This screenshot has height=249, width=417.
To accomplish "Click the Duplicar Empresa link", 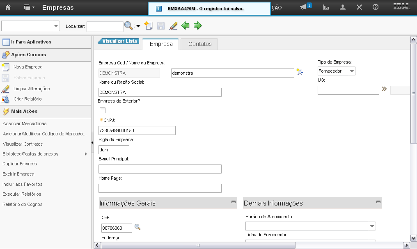I will [x=20, y=164].
